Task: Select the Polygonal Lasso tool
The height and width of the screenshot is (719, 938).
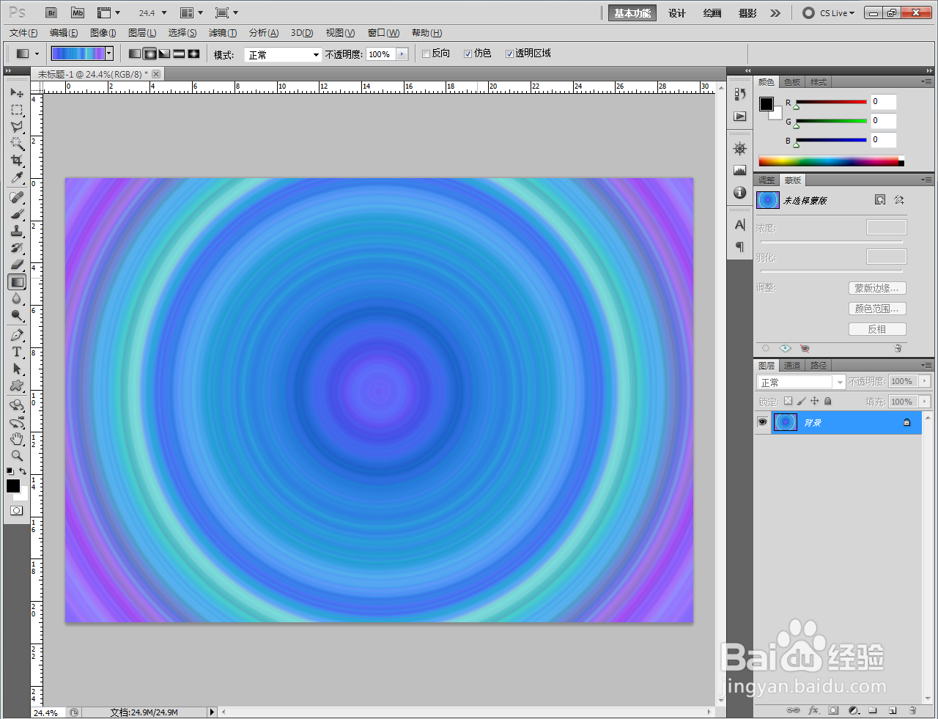Action: pos(17,127)
